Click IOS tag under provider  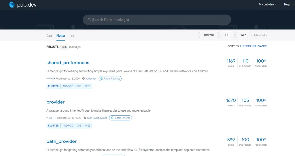79,126
